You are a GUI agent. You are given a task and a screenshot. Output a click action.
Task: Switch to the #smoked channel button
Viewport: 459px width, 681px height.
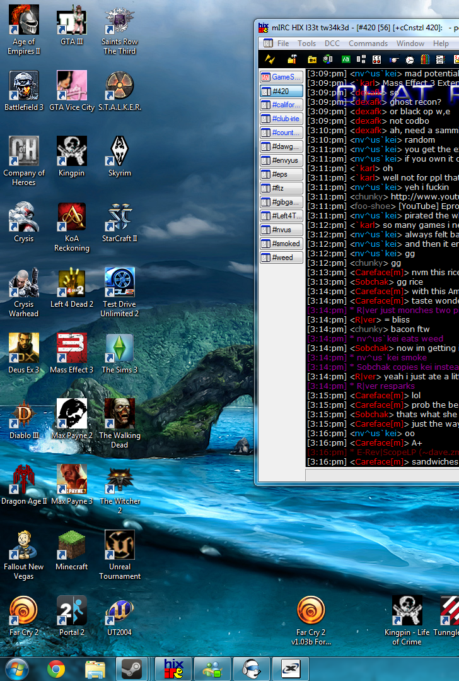pos(281,244)
